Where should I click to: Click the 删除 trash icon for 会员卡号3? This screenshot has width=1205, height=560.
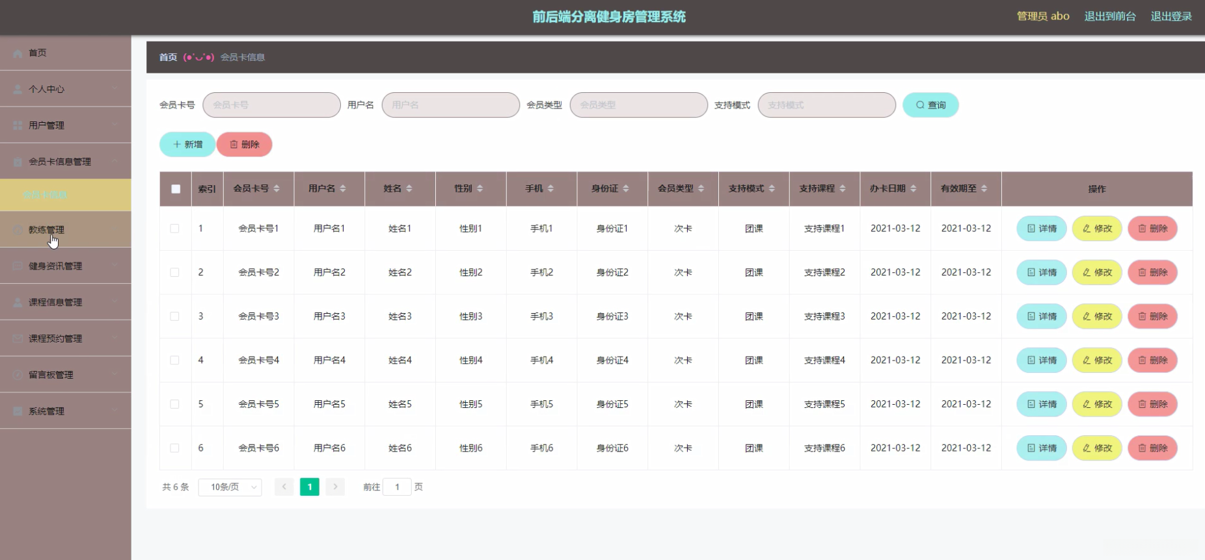point(1142,316)
